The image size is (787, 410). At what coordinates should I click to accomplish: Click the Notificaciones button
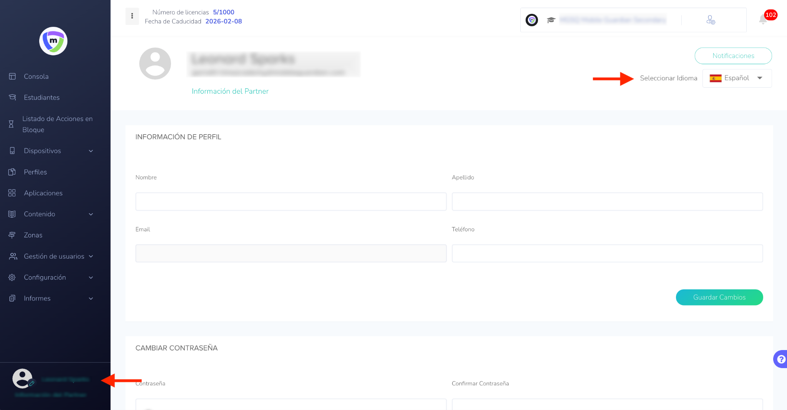point(733,56)
